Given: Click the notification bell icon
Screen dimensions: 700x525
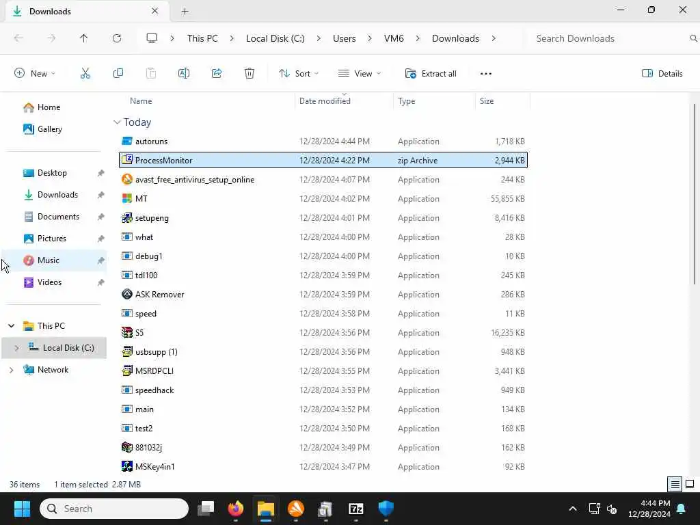Looking at the screenshot, I should (682, 509).
